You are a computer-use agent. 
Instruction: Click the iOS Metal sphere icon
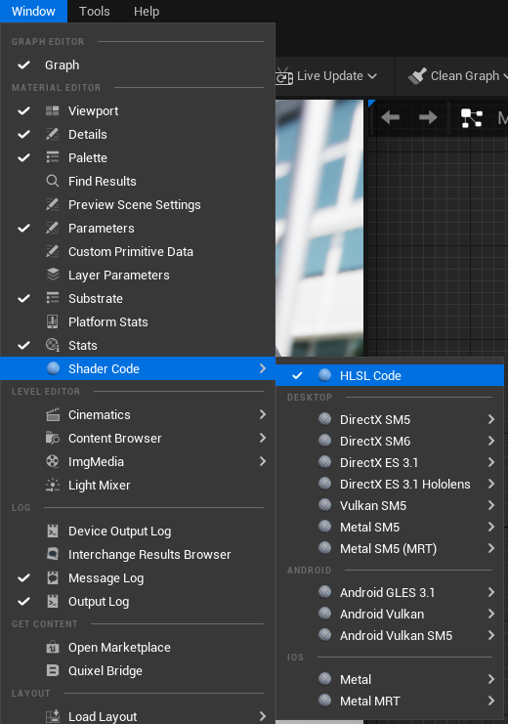click(x=325, y=679)
